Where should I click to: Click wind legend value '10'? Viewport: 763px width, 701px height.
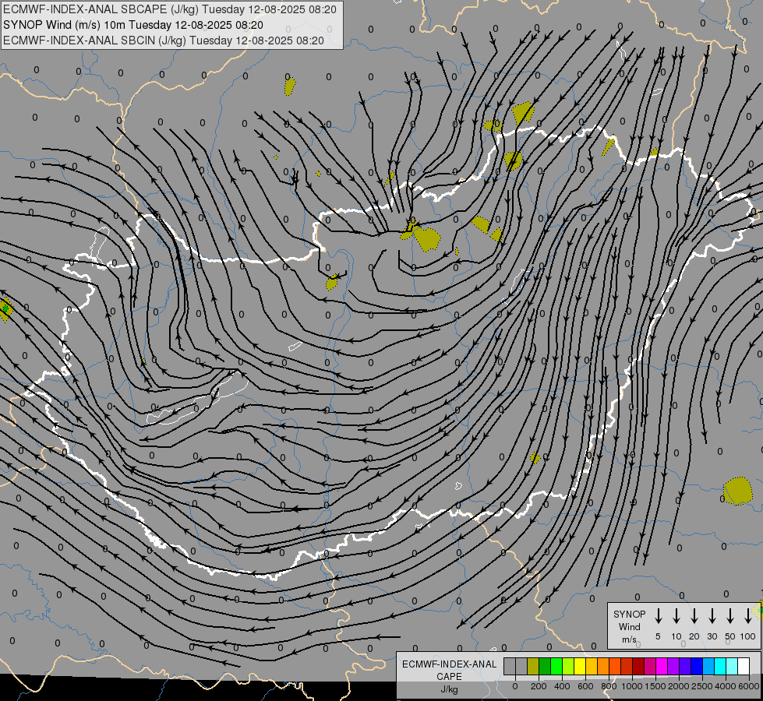click(x=676, y=636)
